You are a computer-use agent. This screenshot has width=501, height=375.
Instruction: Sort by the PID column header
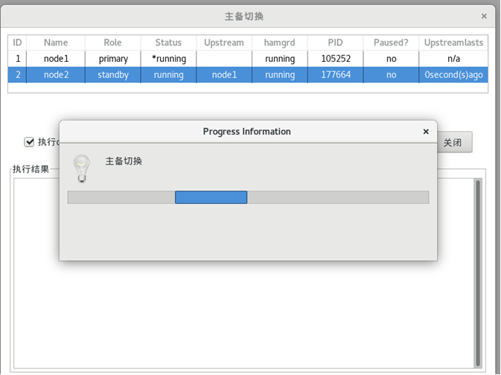(335, 42)
